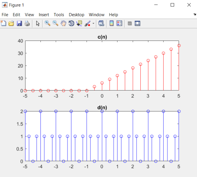Screen dimensions: 197x177
Task: Maximize the Figure 1 window
Action: [x=172, y=5]
